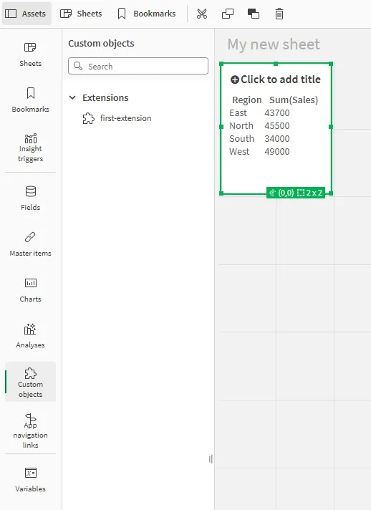Click the asset panel resize handle
Image resolution: width=371 pixels, height=510 pixels.
[211, 459]
